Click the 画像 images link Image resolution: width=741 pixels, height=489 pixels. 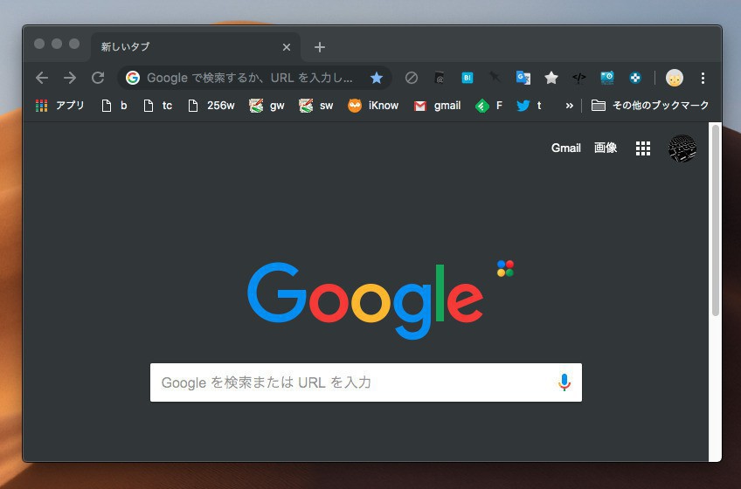tap(606, 148)
